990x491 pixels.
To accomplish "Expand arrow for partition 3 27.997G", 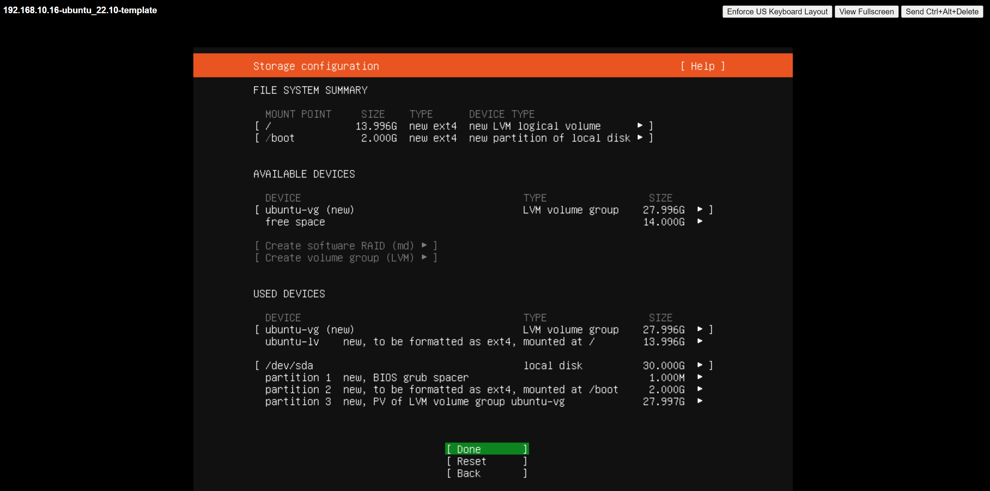I will coord(700,401).
